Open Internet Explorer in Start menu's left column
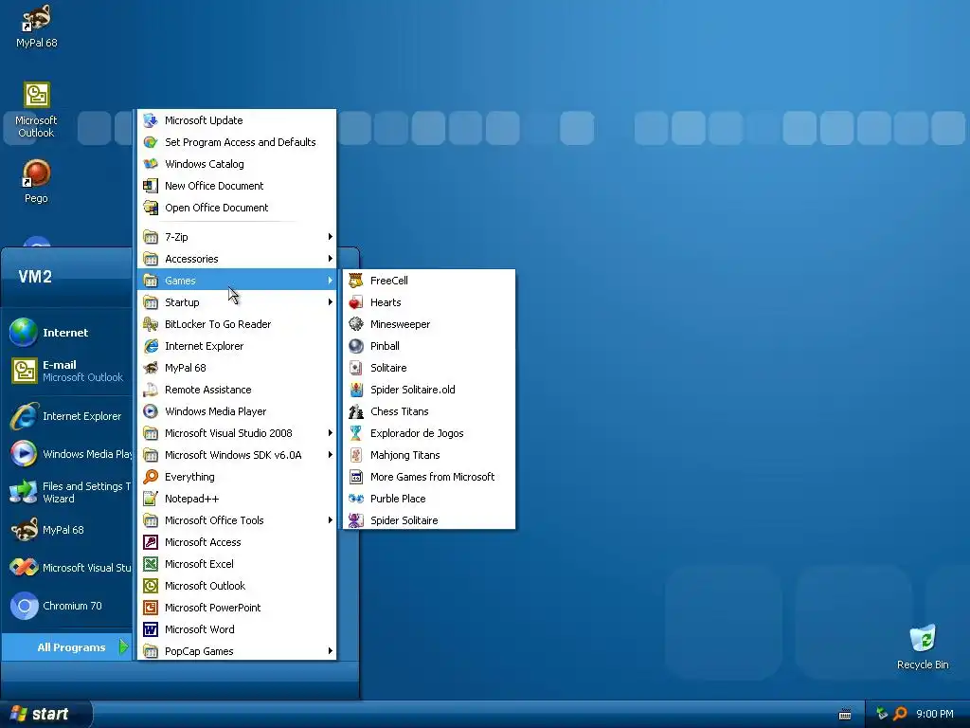970x728 pixels. pos(67,416)
